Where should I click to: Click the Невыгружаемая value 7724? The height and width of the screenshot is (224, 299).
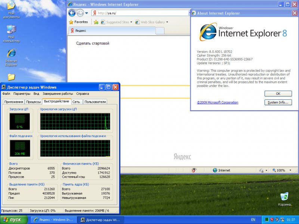click(x=107, y=198)
